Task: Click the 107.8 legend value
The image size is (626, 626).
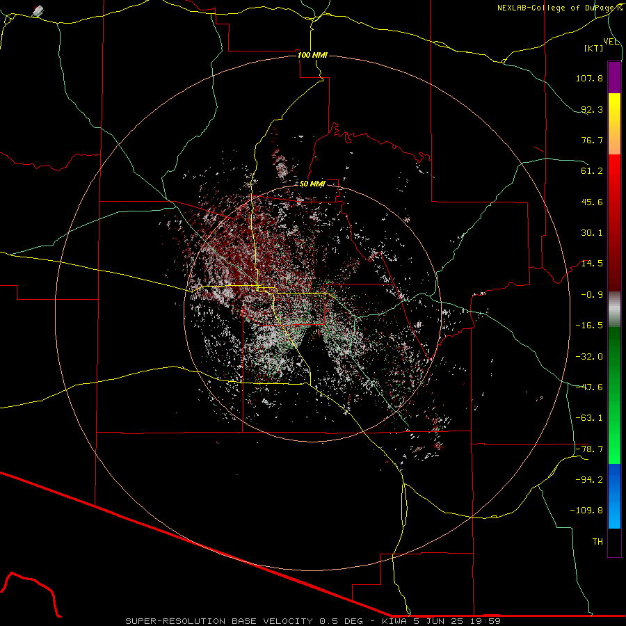Action: 589,78
